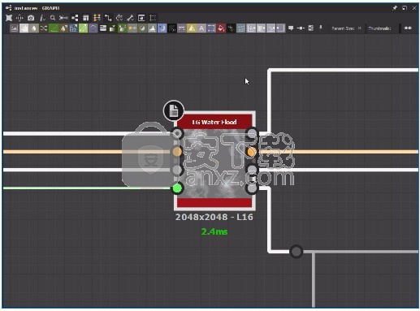Click the Input Color node icon

251,28
